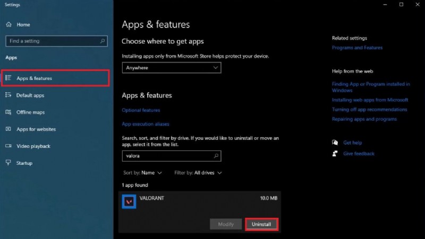Click the 10.0 MB size value
The height and width of the screenshot is (239, 425).
coord(269,198)
